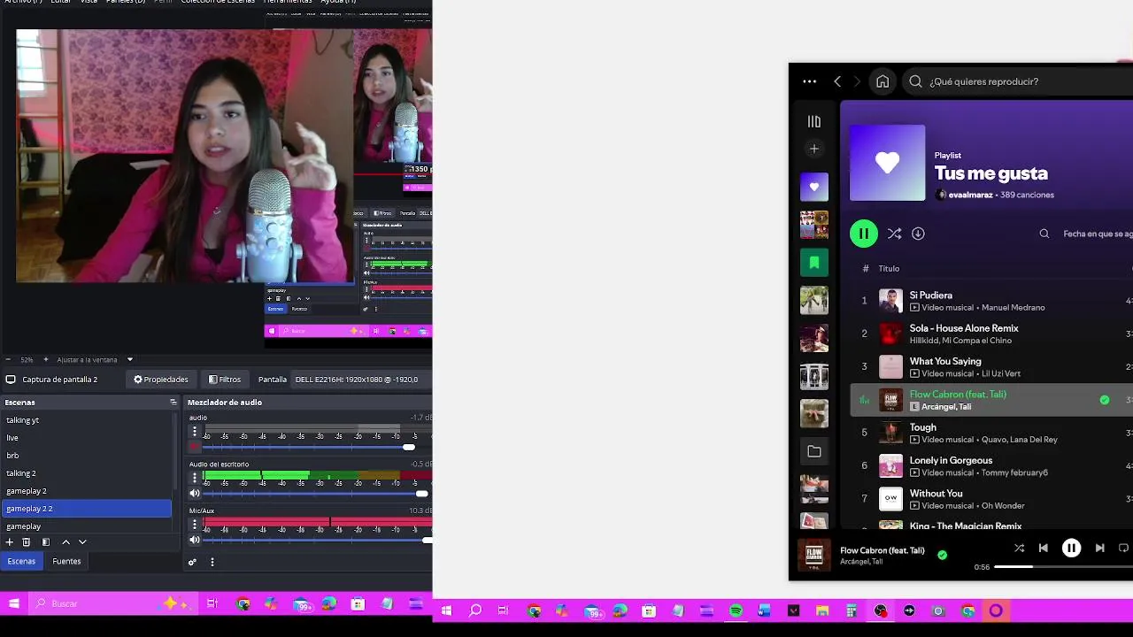Unmute the 'audio' mixer channel
1133x637 pixels.
pyautogui.click(x=195, y=447)
